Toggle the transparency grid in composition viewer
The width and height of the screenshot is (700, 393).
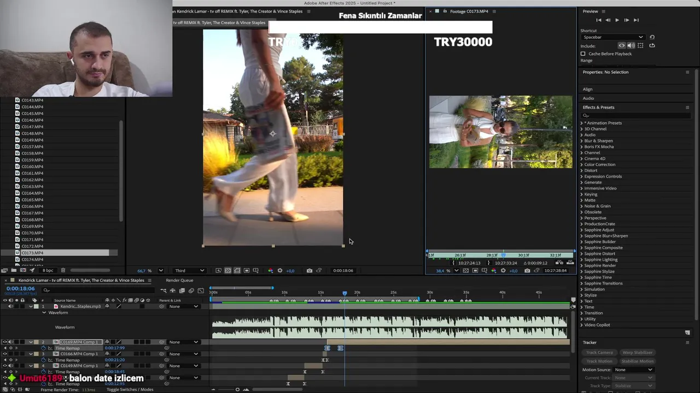tap(227, 271)
